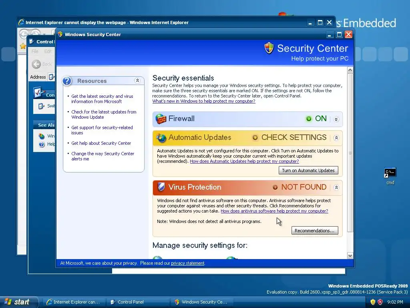Click the Resources question mark icon
Image resolution: width=410 pixels, height=308 pixels.
click(x=67, y=81)
